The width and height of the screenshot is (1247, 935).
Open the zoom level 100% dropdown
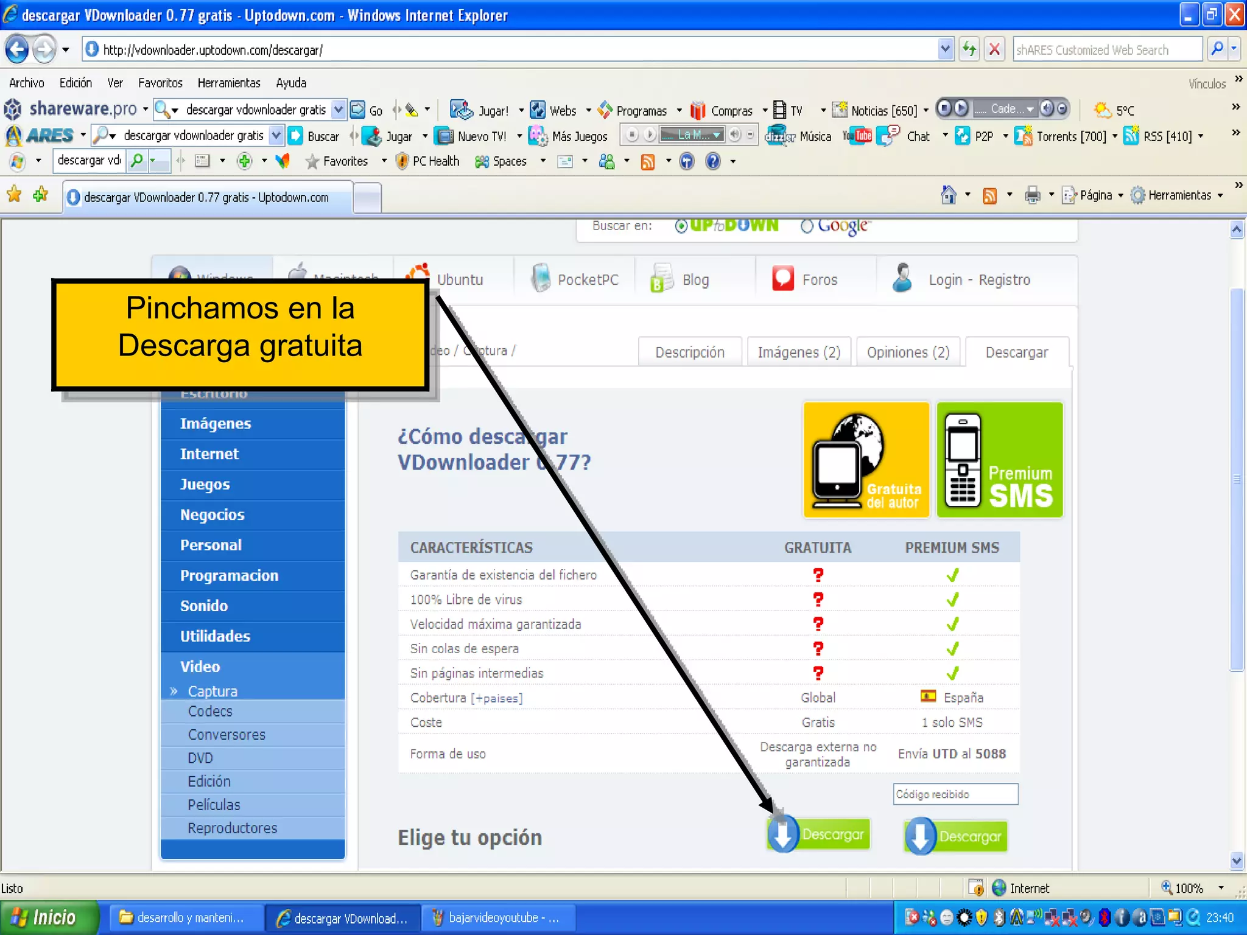pyautogui.click(x=1221, y=888)
